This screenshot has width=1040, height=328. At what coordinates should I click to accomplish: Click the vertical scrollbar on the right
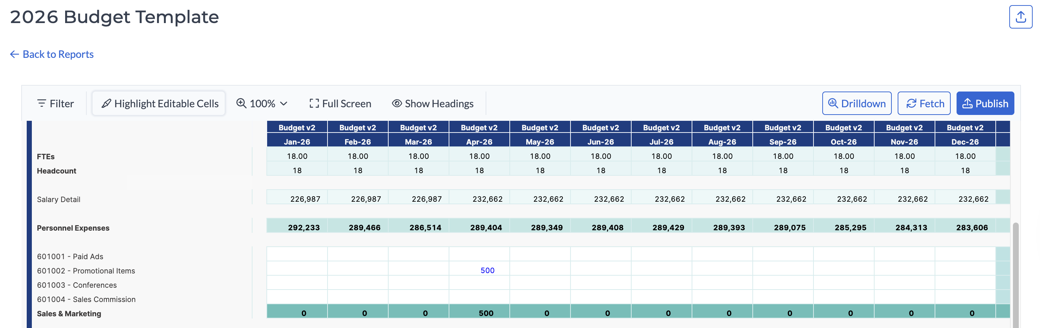1015,275
